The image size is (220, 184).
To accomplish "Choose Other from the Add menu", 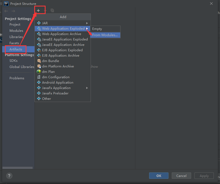I will 63,99.
